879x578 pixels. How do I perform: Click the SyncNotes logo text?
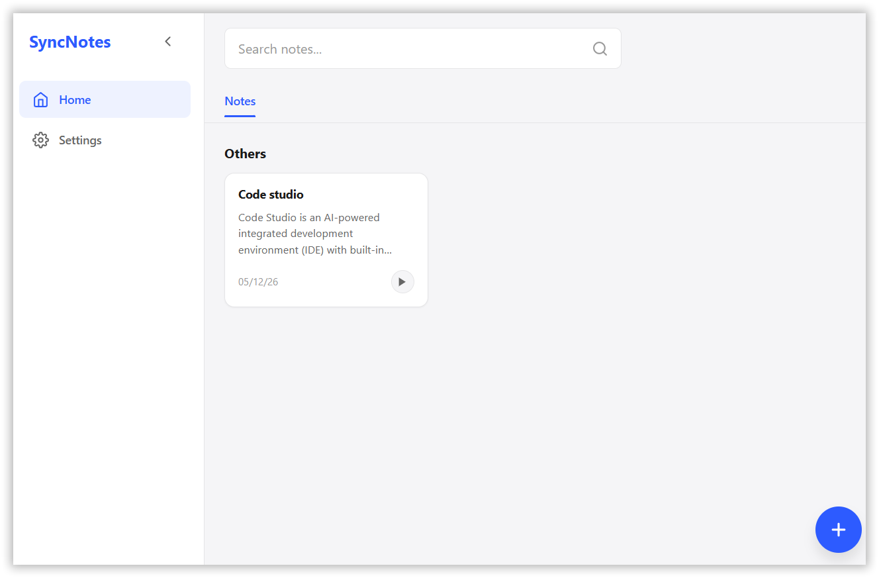point(70,42)
